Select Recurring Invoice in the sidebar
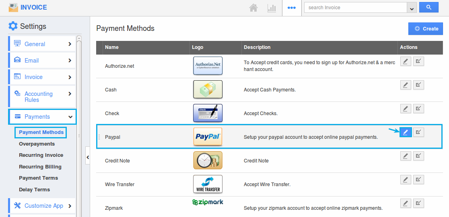 click(41, 155)
